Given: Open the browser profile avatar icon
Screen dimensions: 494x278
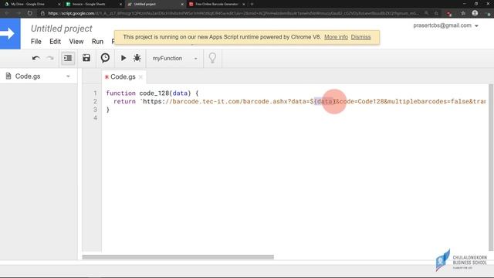Looking at the screenshot, I should 475,13.
